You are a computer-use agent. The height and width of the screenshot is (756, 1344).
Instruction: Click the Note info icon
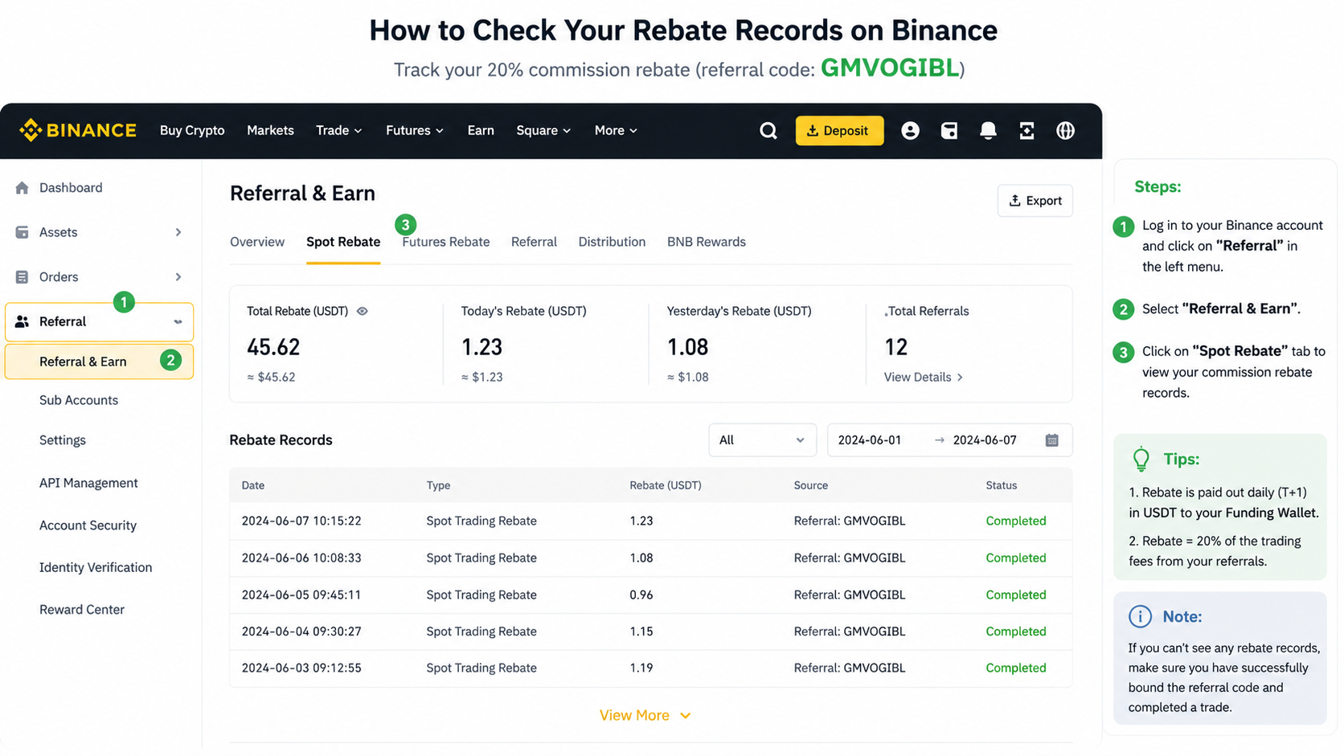point(1140,616)
